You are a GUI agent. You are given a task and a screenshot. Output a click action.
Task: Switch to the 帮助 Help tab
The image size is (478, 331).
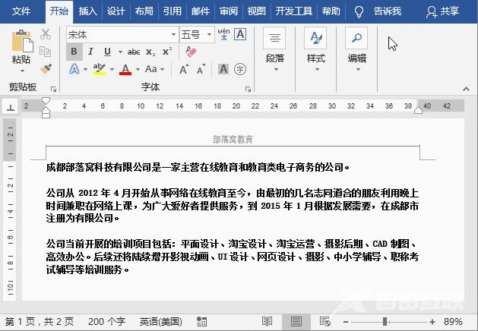[331, 11]
